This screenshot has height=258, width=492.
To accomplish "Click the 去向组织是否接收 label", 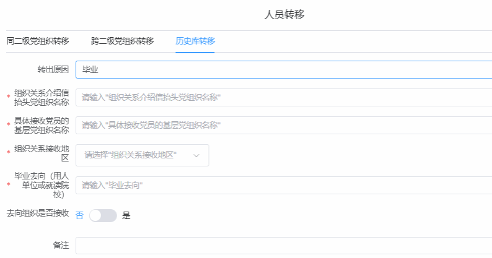I will tap(37, 213).
